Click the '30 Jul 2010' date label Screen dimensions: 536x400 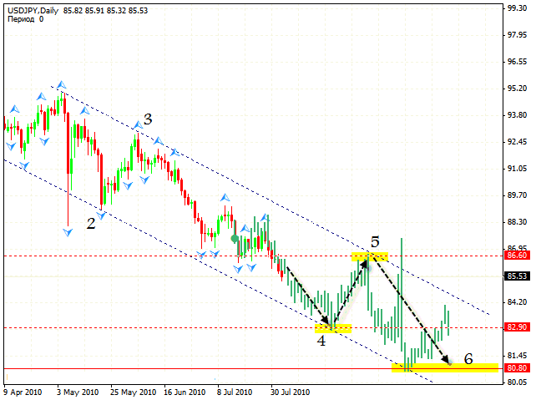pos(291,392)
